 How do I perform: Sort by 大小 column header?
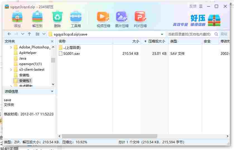(x=127, y=41)
